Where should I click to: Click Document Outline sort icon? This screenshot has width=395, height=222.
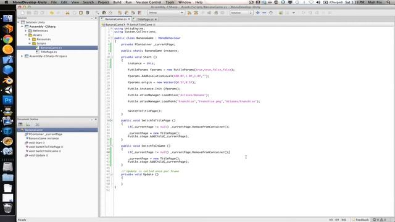(x=28, y=125)
